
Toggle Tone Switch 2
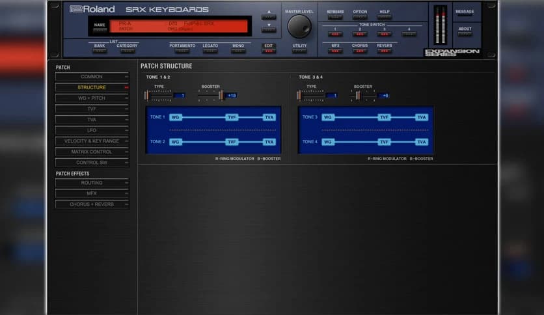pyautogui.click(x=360, y=34)
